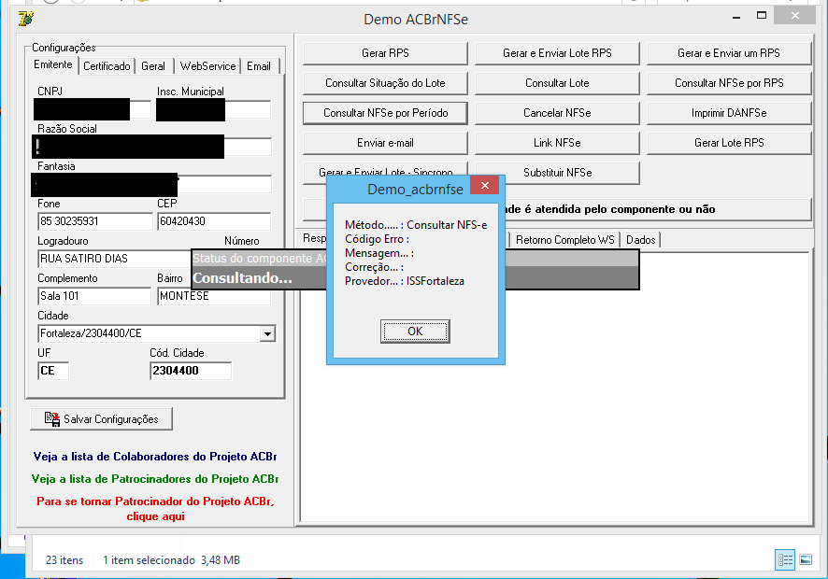Click Consultar Situação do Lote button

(x=385, y=83)
